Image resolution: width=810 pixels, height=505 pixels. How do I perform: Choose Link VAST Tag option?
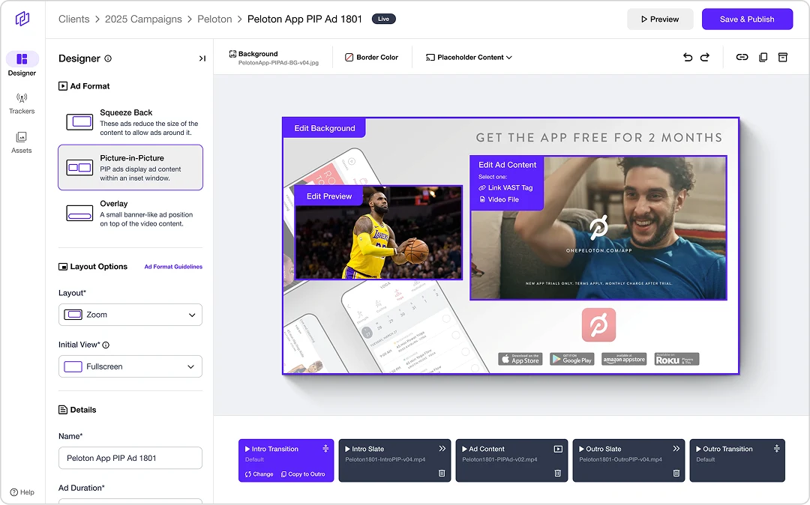pos(505,188)
